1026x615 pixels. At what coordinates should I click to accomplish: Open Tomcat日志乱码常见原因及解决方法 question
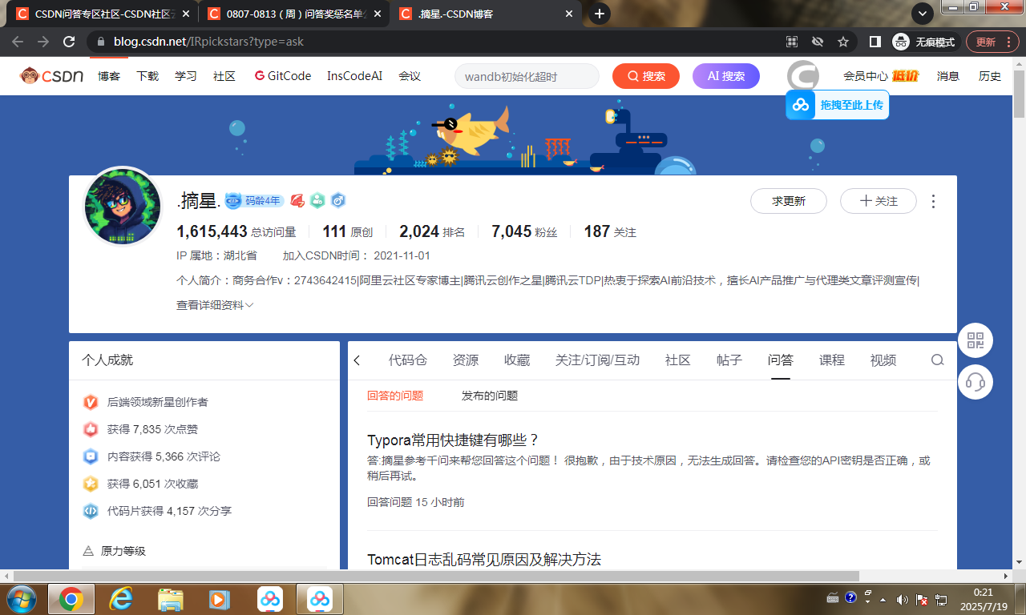484,559
